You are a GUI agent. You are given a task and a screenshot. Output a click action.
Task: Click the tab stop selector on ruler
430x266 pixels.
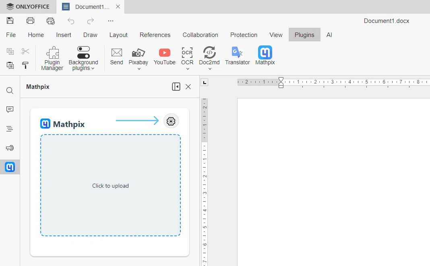tap(205, 82)
